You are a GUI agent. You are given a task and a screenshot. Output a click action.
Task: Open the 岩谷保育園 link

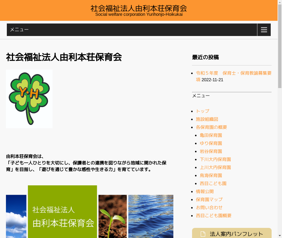(x=211, y=151)
